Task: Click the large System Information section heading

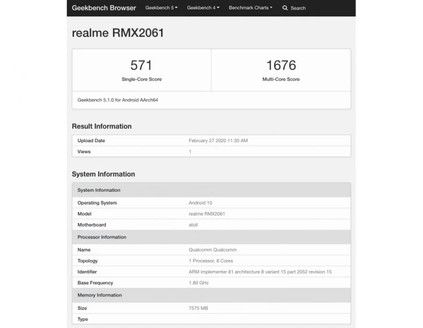Action: click(x=104, y=174)
